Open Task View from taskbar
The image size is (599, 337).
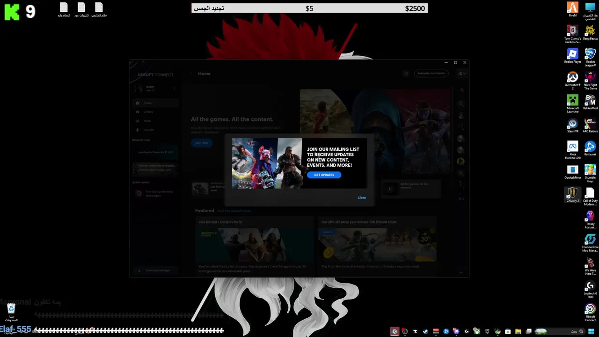(528, 331)
